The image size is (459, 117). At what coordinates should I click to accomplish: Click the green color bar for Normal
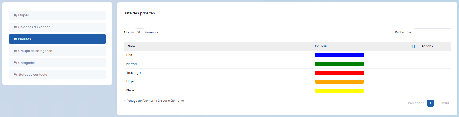[339, 64]
